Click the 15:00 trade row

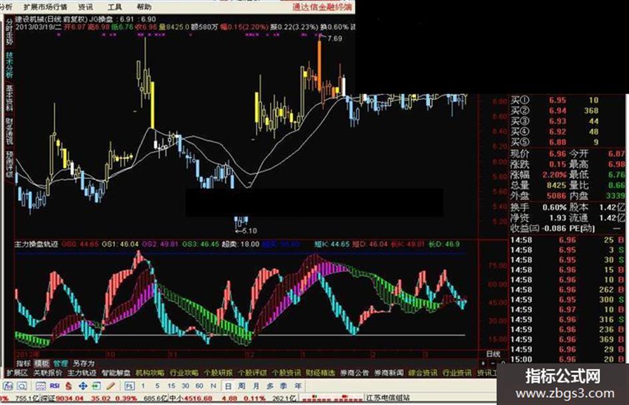[x=568, y=360]
